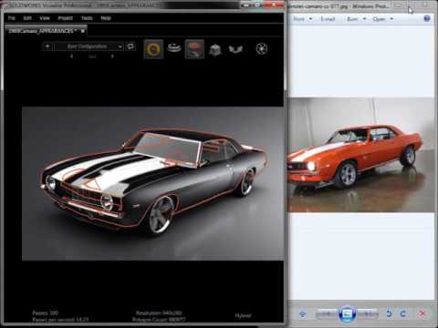Click the render aperture wheel icon
The image size is (438, 328).
pos(262,48)
